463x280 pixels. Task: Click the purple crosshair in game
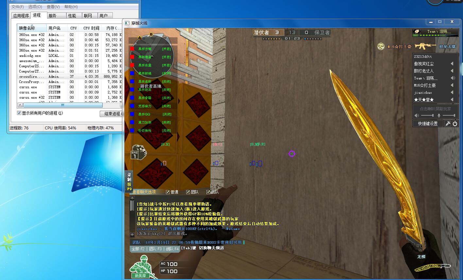tap(292, 154)
